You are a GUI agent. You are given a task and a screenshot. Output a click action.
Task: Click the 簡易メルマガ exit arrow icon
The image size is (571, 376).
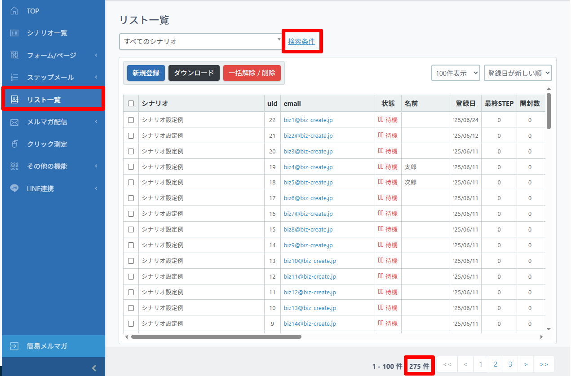(x=14, y=346)
